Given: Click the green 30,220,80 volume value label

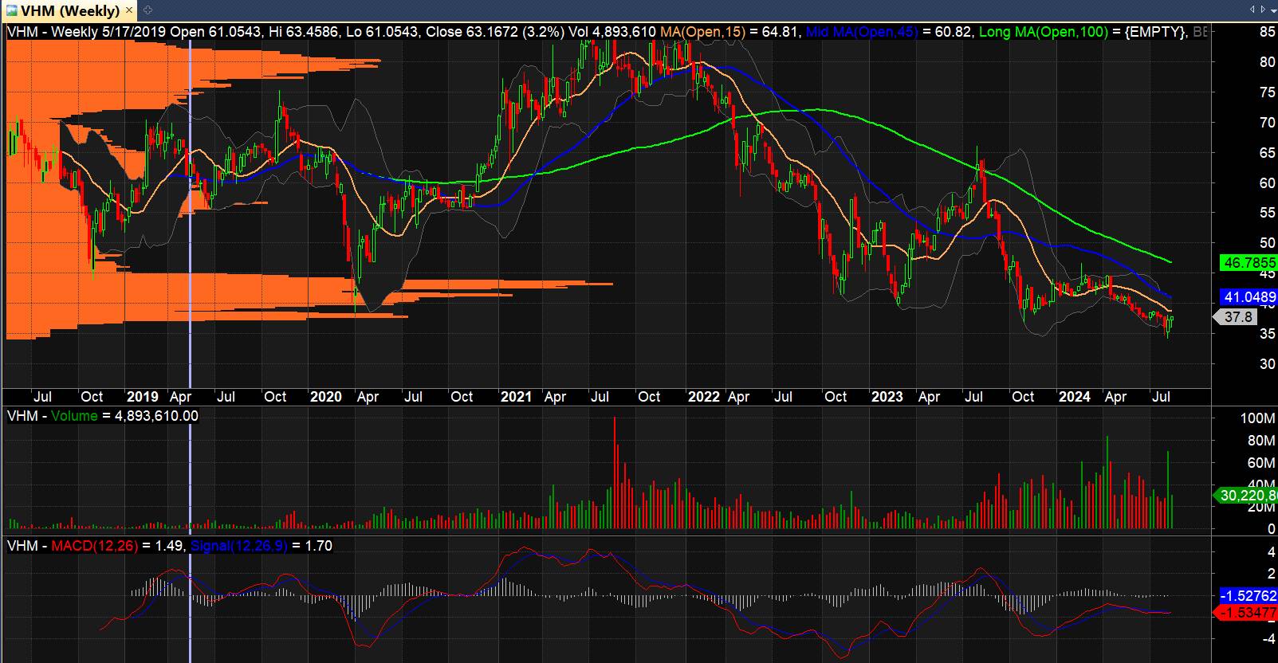Looking at the screenshot, I should pos(1248,495).
